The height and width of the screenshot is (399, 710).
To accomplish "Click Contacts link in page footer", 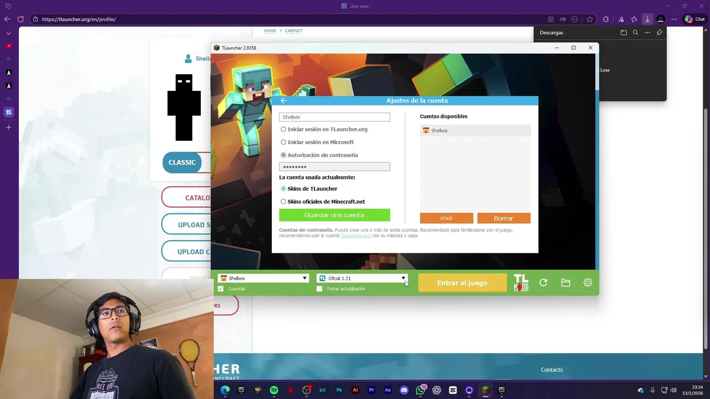I will coord(551,370).
